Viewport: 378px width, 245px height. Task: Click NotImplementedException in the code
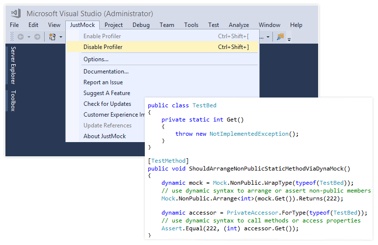249,134
